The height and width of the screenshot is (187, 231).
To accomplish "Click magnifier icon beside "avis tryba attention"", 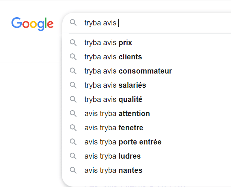I will tap(73, 113).
